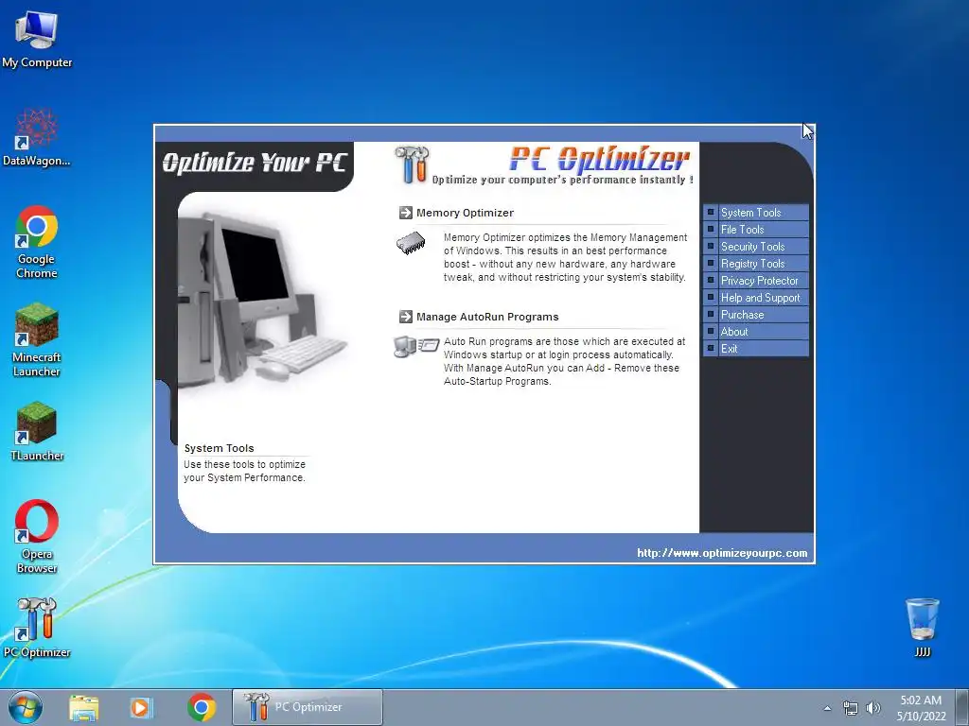Click Exit in the side menu
The image size is (969, 726).
756,348
